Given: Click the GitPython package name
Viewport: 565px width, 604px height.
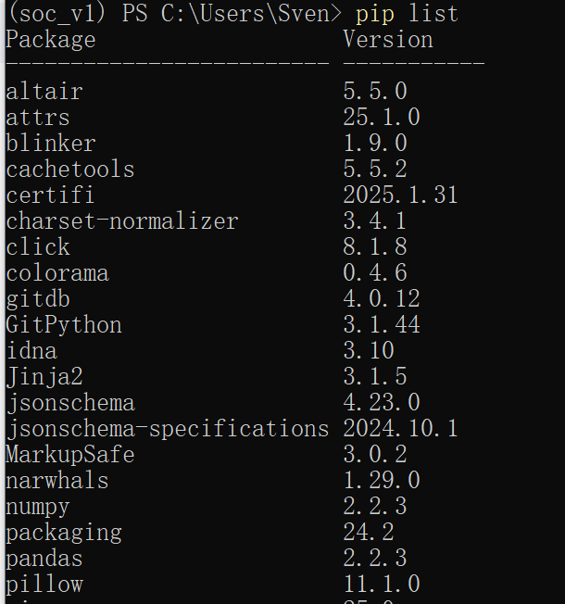Looking at the screenshot, I should tap(64, 325).
